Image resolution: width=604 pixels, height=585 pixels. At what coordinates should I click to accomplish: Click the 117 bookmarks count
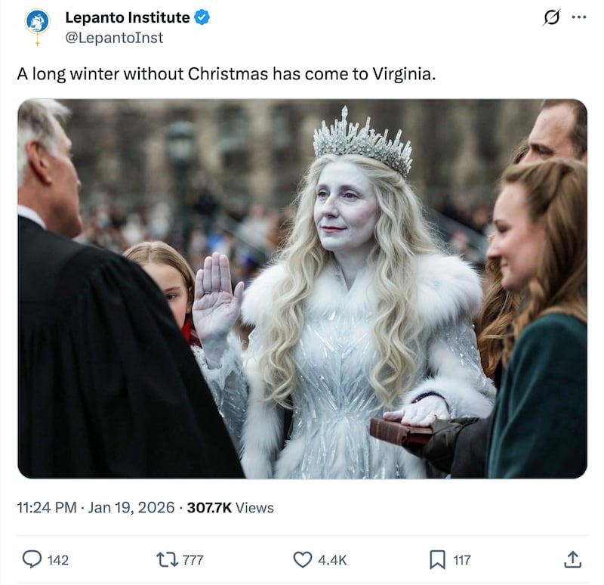coord(461,560)
